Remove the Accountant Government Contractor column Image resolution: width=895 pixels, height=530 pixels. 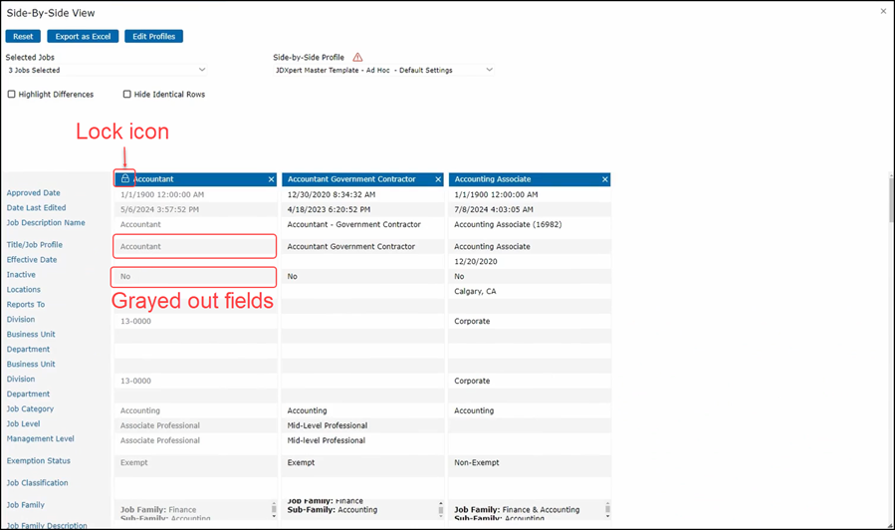click(438, 179)
